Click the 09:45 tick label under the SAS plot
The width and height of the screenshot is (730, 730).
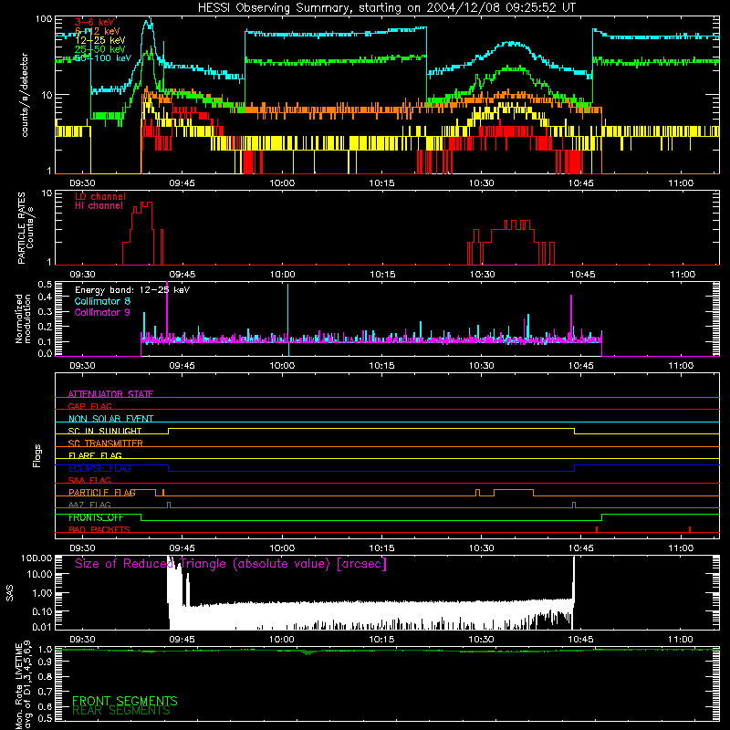click(182, 640)
